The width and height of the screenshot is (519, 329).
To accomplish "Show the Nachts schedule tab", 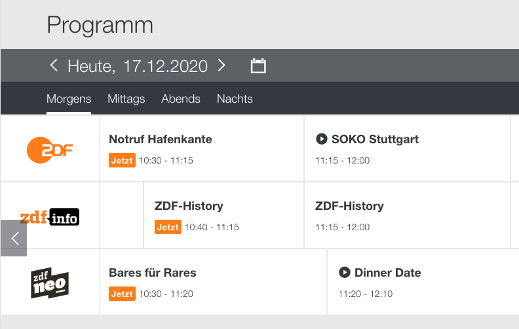I will pyautogui.click(x=235, y=99).
